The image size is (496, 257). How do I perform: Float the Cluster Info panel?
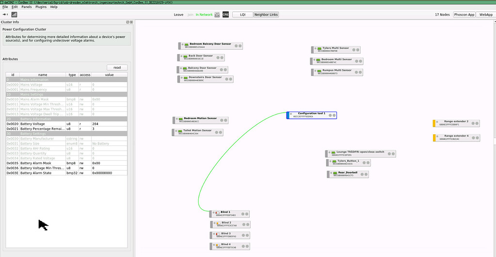(x=128, y=22)
